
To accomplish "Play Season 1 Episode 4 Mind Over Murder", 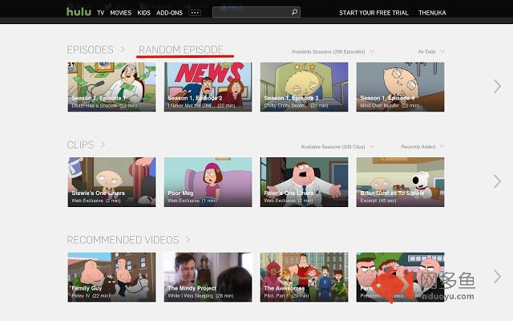I will tap(400, 87).
